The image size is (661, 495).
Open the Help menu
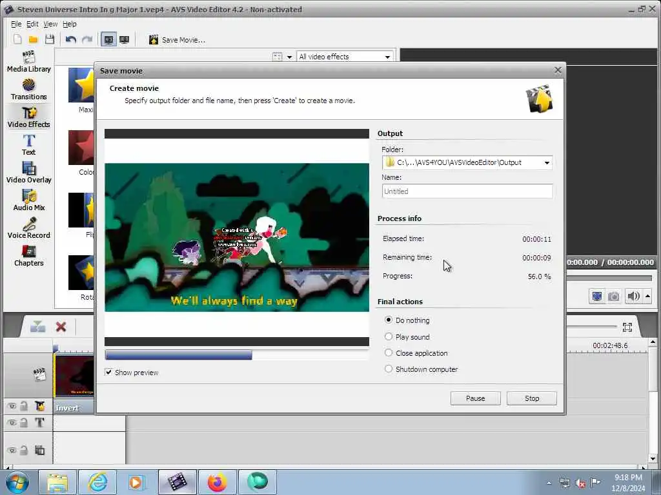point(70,24)
